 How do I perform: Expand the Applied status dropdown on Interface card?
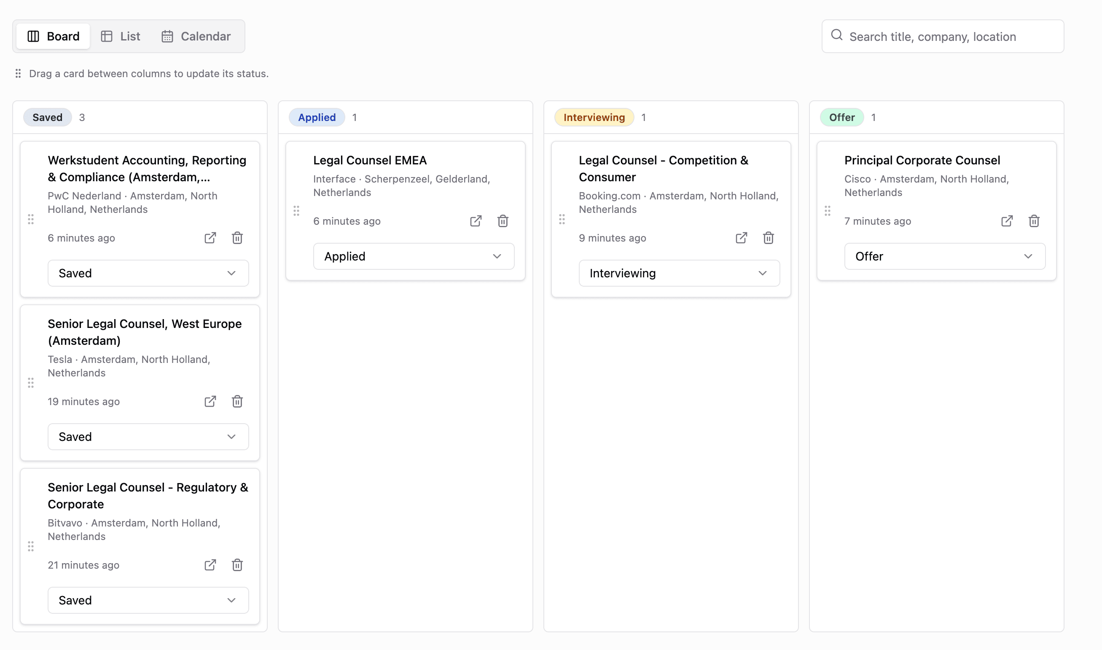(414, 256)
